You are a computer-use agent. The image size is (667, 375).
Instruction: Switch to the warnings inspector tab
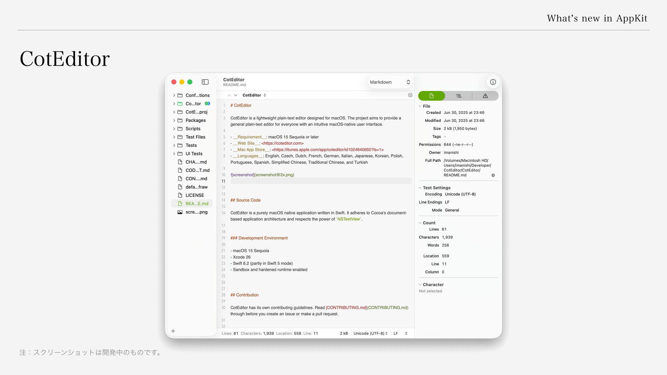tap(485, 96)
